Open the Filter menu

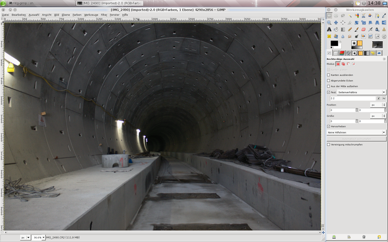point(104,15)
